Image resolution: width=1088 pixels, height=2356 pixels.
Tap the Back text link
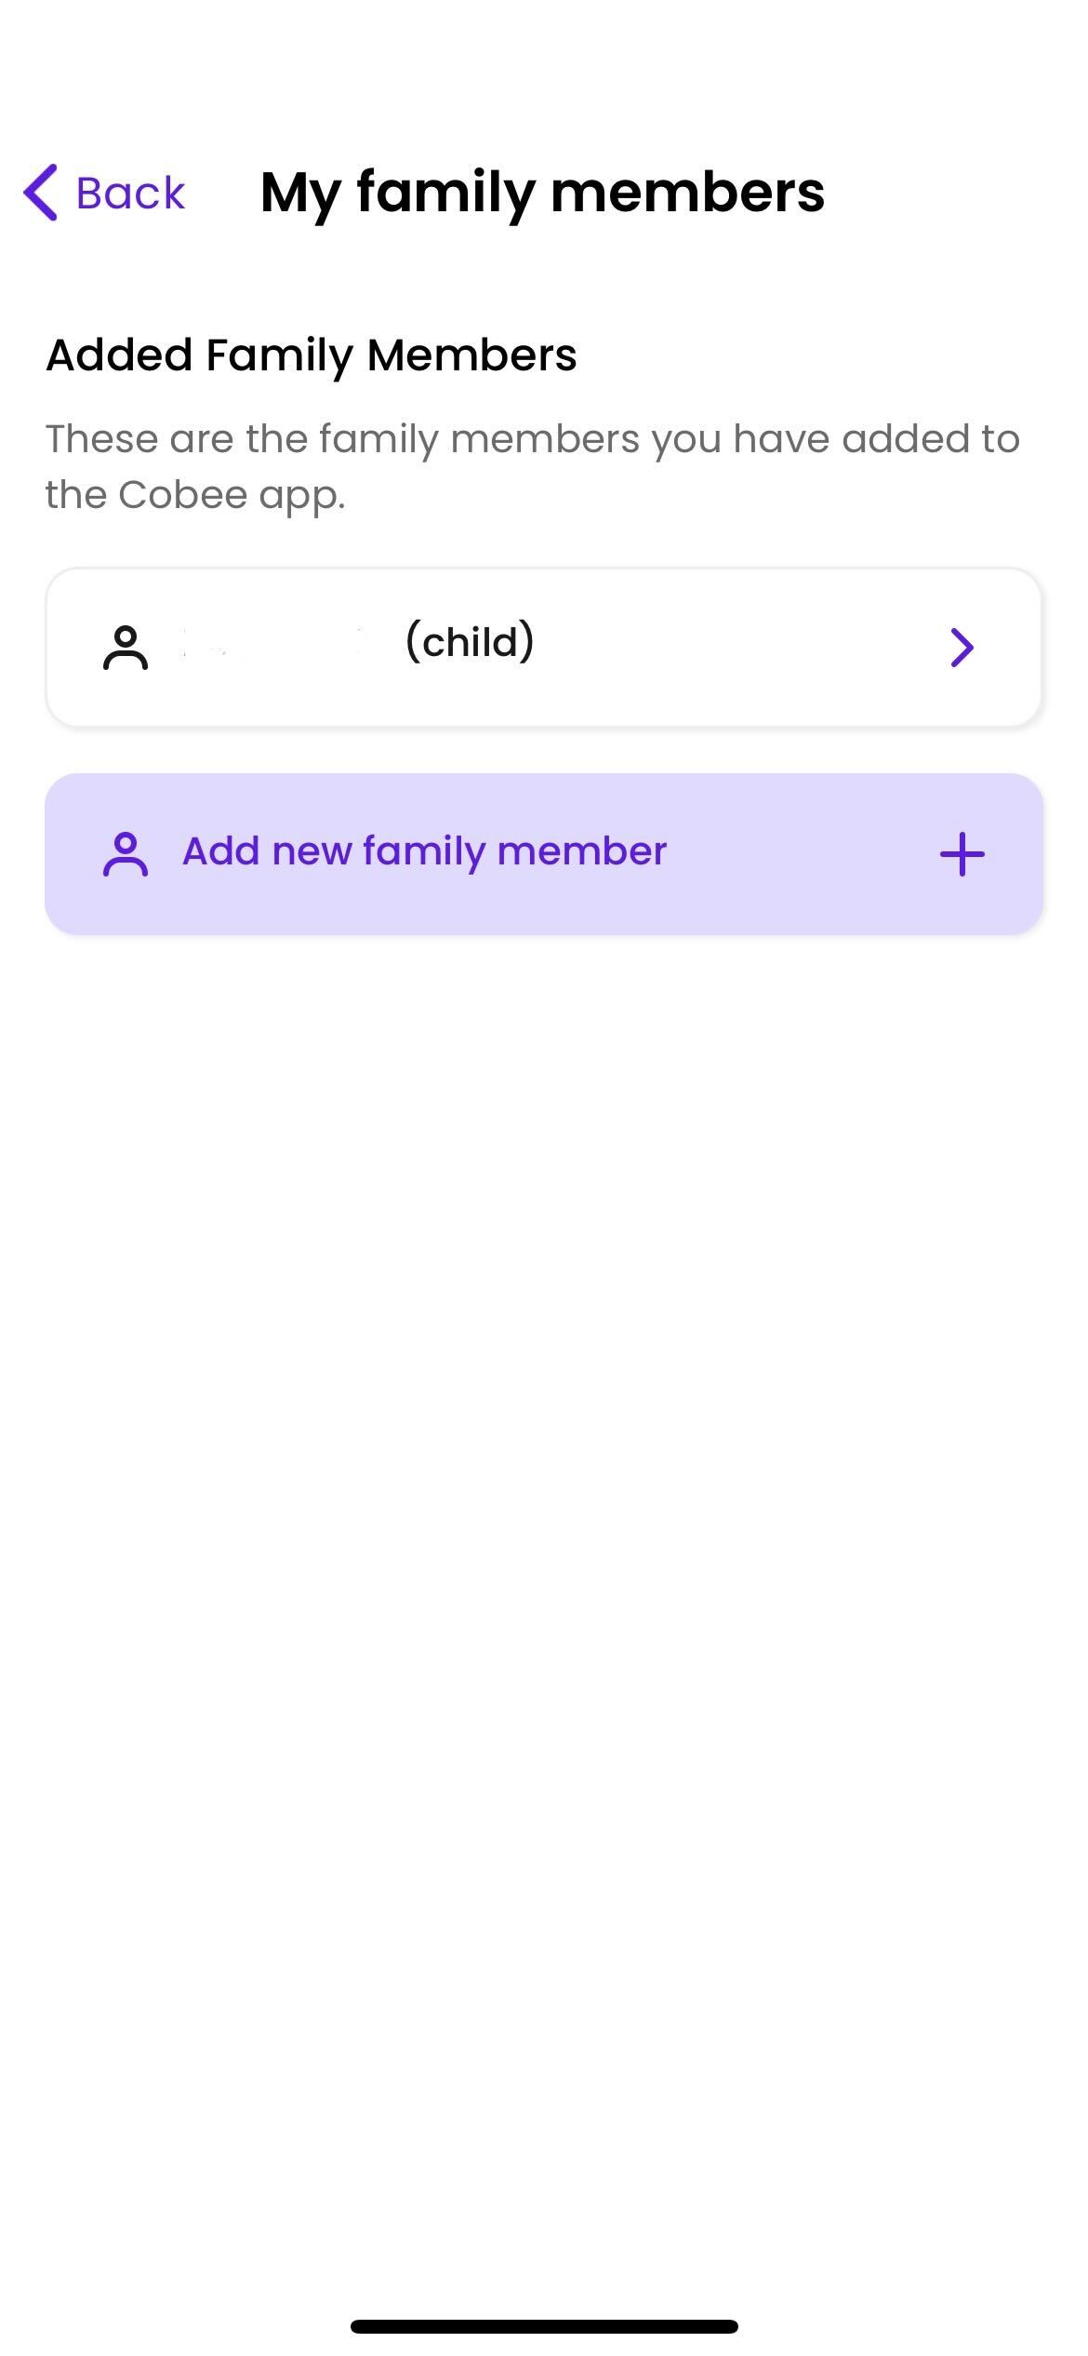click(130, 193)
